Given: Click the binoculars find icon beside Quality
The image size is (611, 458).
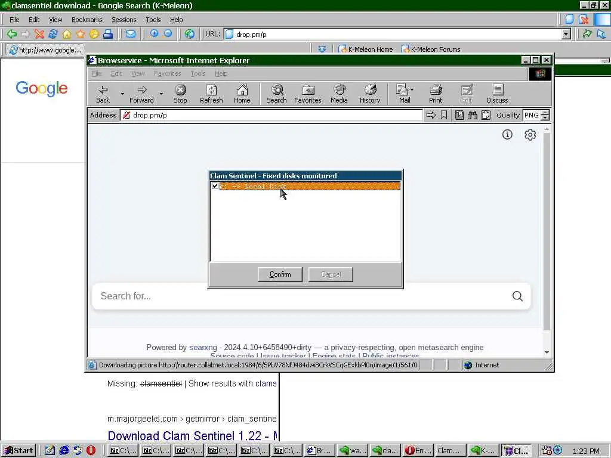Looking at the screenshot, I should 473,115.
